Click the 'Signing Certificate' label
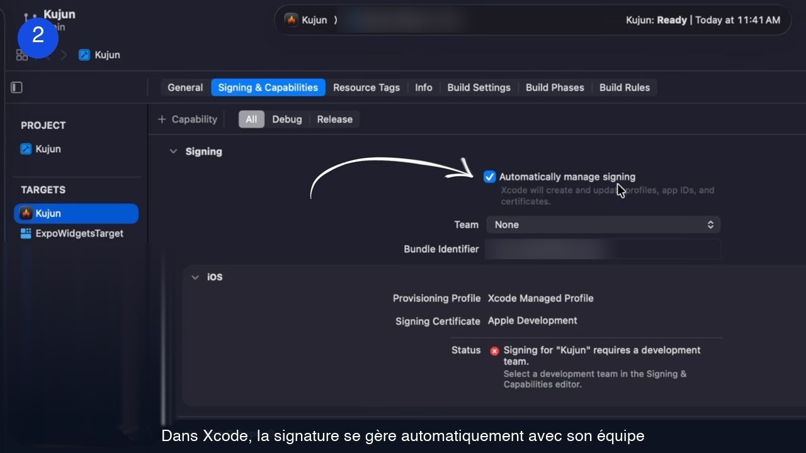 (438, 321)
